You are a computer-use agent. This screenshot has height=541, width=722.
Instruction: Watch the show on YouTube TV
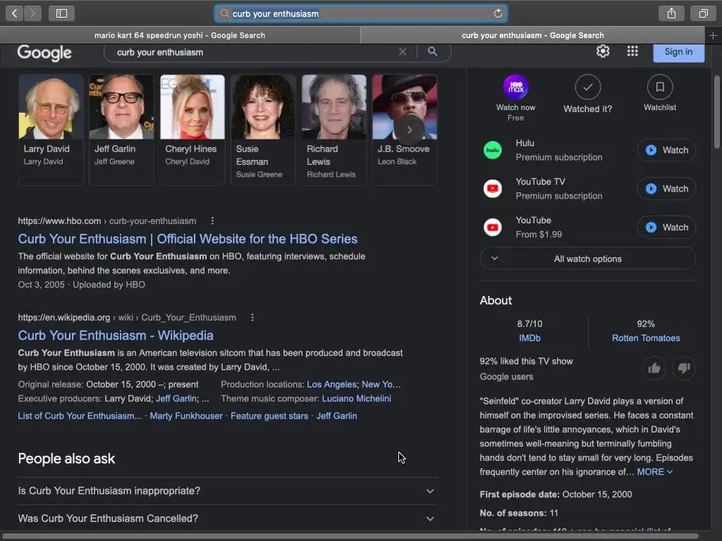666,189
